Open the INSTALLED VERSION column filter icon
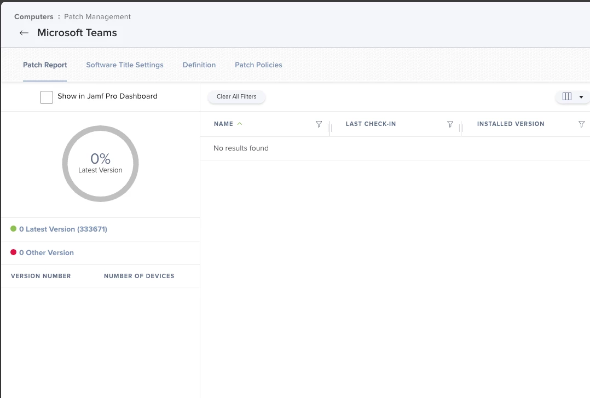The image size is (590, 398). [581, 124]
